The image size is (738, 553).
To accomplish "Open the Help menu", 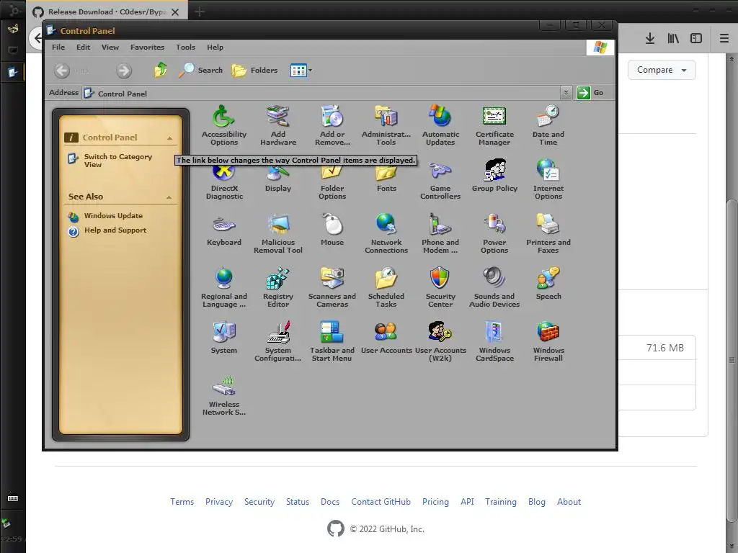I will click(x=215, y=47).
